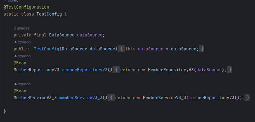Image resolution: width=255 pixels, height=122 pixels.
Task: Click new keyword before MemberServiceV3_3 constructor
Action: [137, 98]
